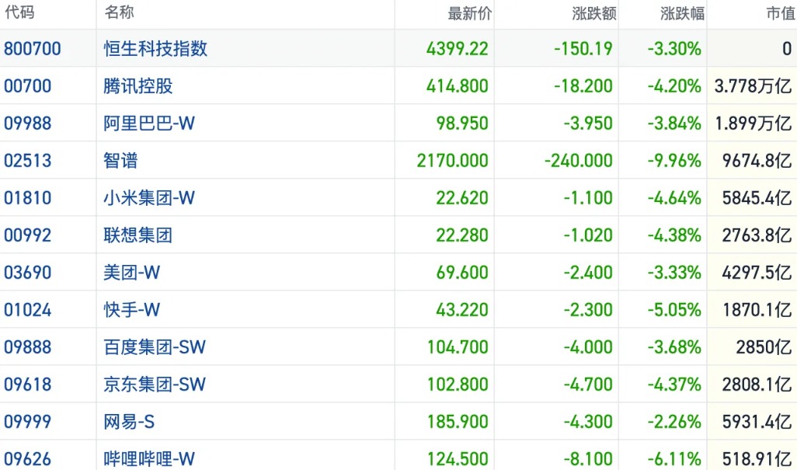
Task: Click change percent -3.84%
Action: (674, 124)
